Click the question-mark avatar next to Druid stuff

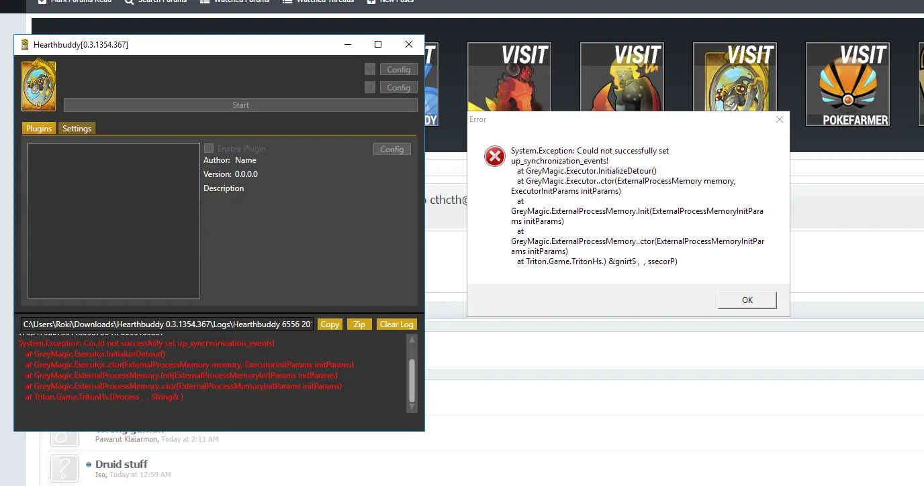pyautogui.click(x=64, y=469)
